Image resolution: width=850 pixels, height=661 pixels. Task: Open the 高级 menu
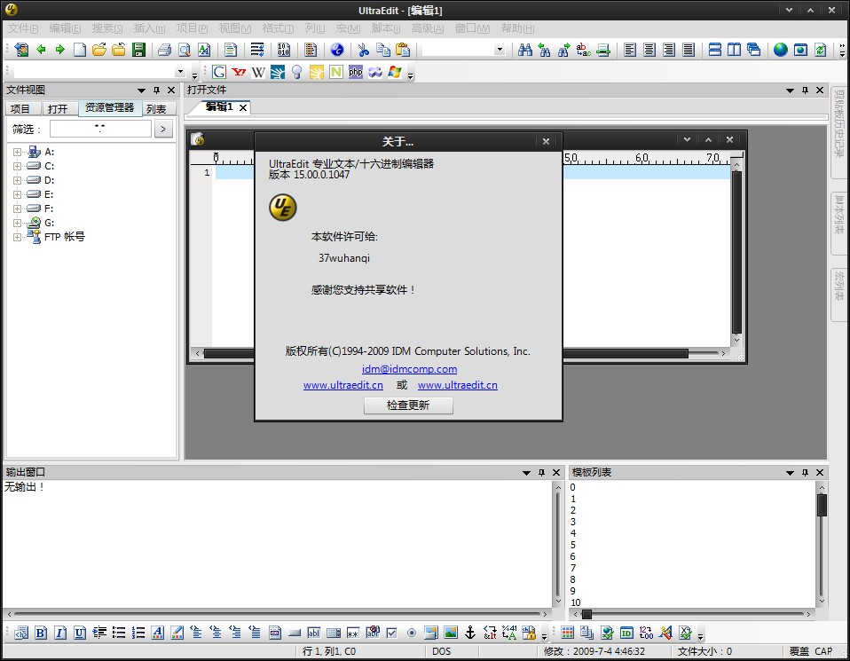tap(427, 28)
